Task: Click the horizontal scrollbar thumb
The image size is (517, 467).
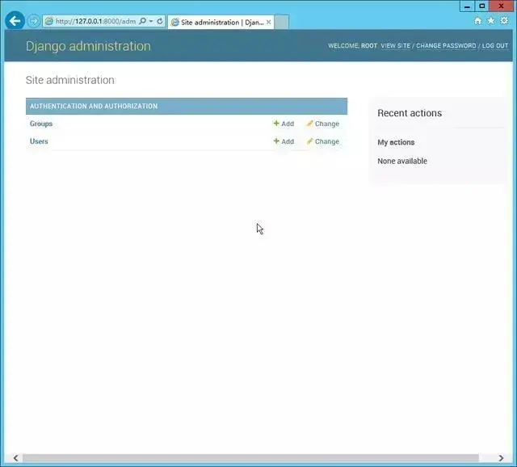Action: pyautogui.click(x=250, y=458)
